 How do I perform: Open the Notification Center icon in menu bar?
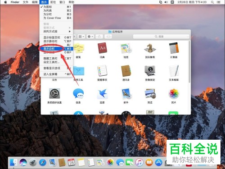219,2
